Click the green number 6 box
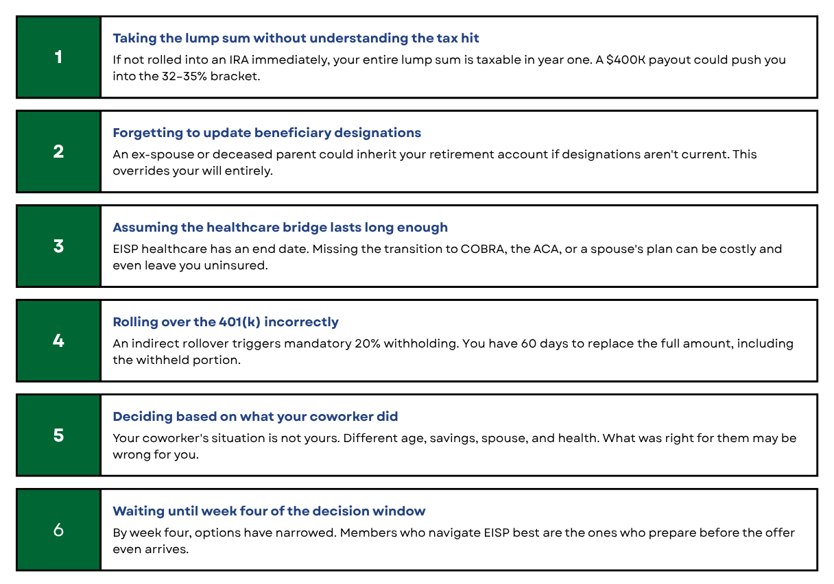This screenshot has height=584, width=834. pyautogui.click(x=58, y=530)
